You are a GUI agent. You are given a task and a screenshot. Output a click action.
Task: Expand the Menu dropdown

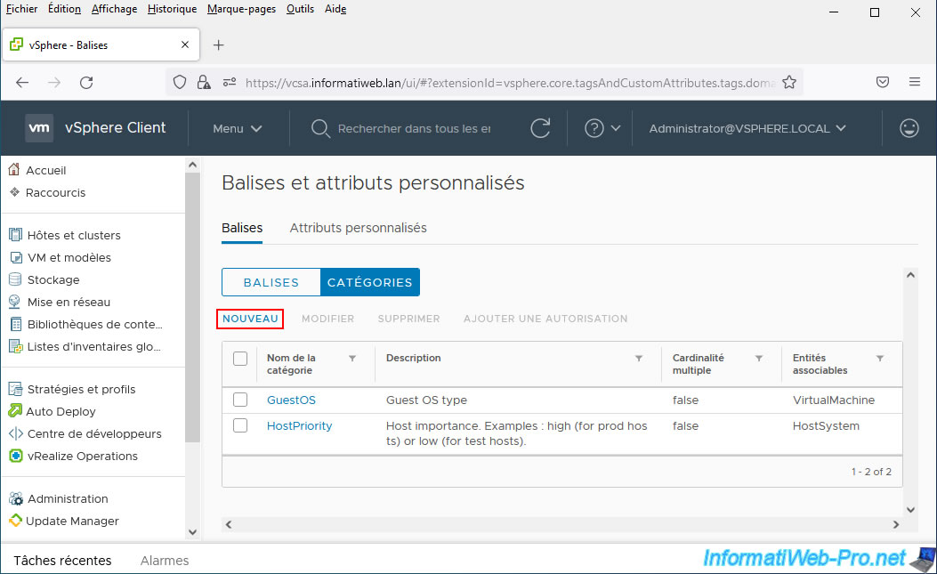pos(238,128)
